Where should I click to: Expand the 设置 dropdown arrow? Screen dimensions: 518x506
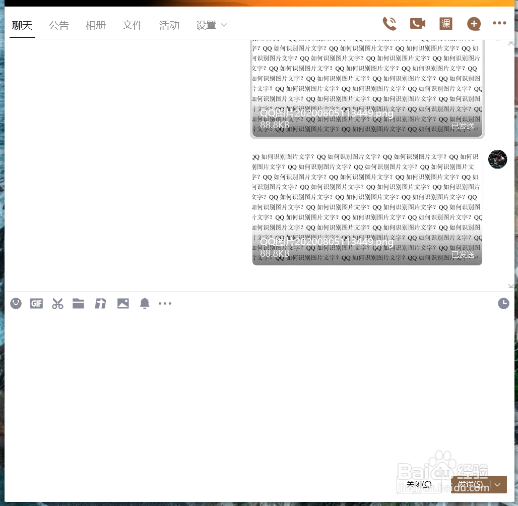click(224, 25)
